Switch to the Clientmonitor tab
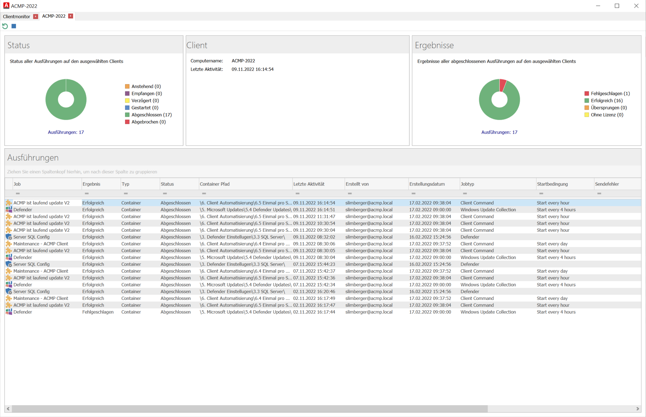Image resolution: width=646 pixels, height=417 pixels. click(17, 16)
